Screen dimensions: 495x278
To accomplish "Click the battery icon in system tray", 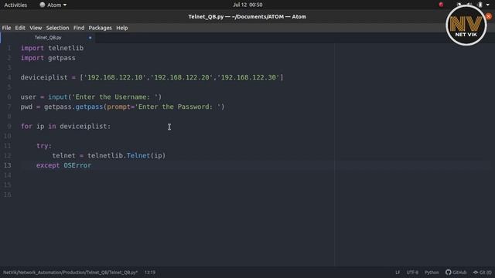I will tap(480, 5).
